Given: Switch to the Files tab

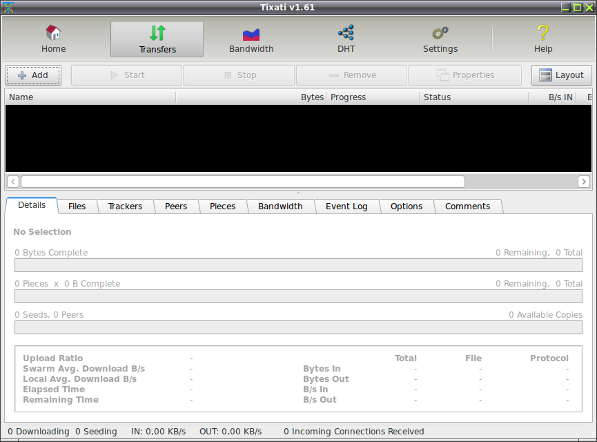Looking at the screenshot, I should tap(77, 206).
